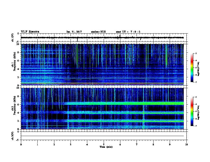Click the ch.1 color bar "log(PSD)(V²/Hz)" label
This screenshot has width=210, height=162.
199,69
